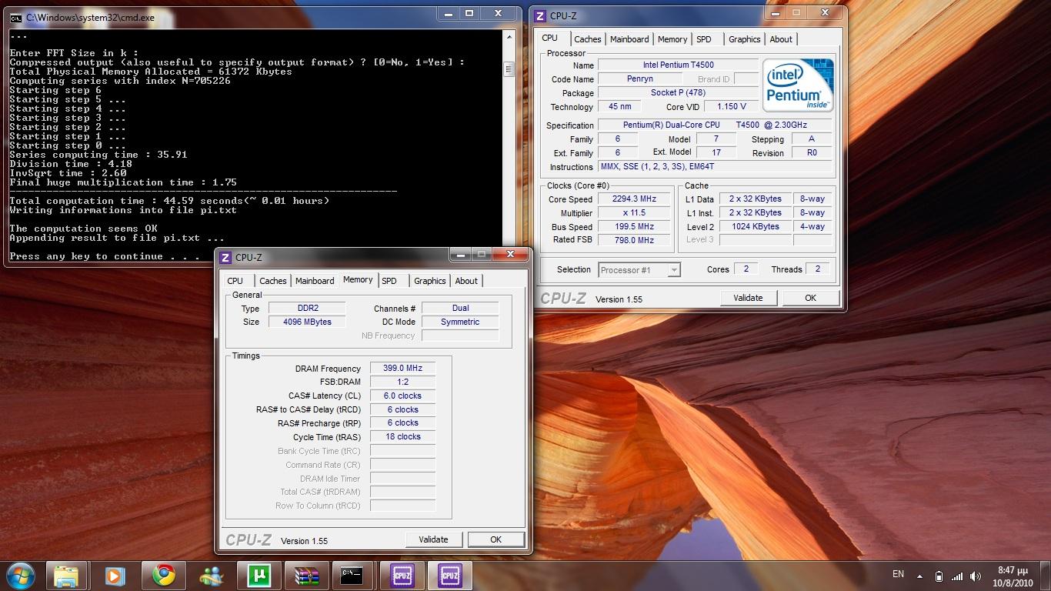This screenshot has height=591, width=1051.
Task: Click OK in CPU-Z Memory window
Action: coord(496,539)
